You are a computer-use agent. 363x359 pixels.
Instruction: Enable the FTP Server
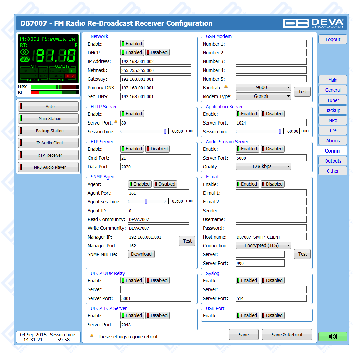point(132,149)
